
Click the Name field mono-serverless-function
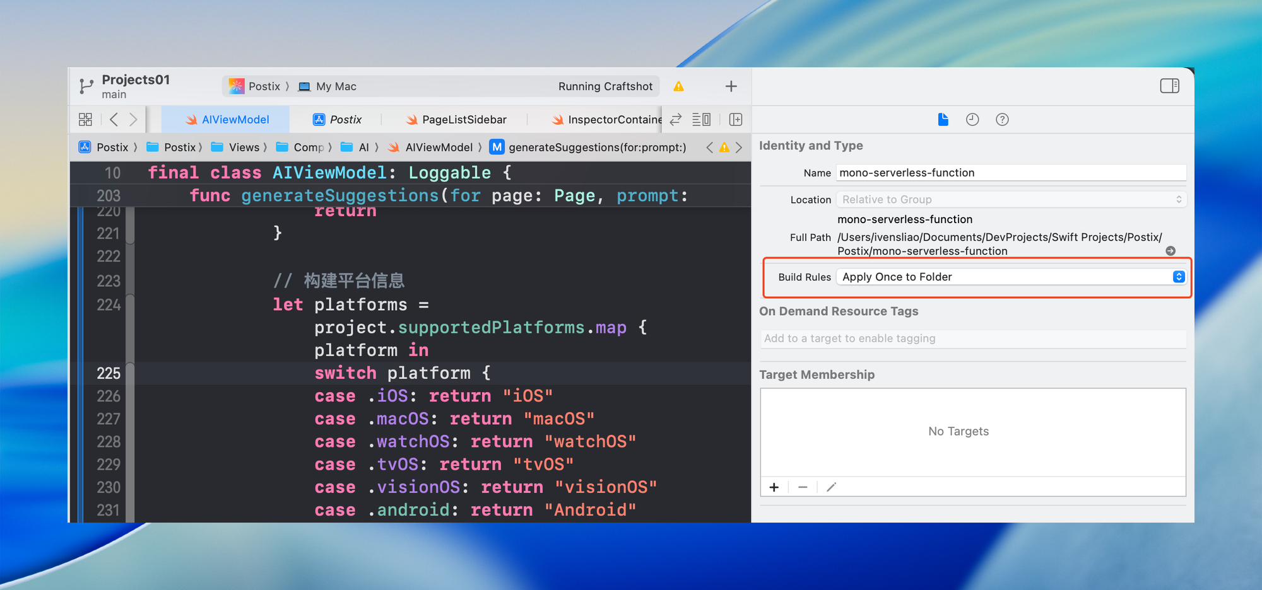pos(1011,173)
